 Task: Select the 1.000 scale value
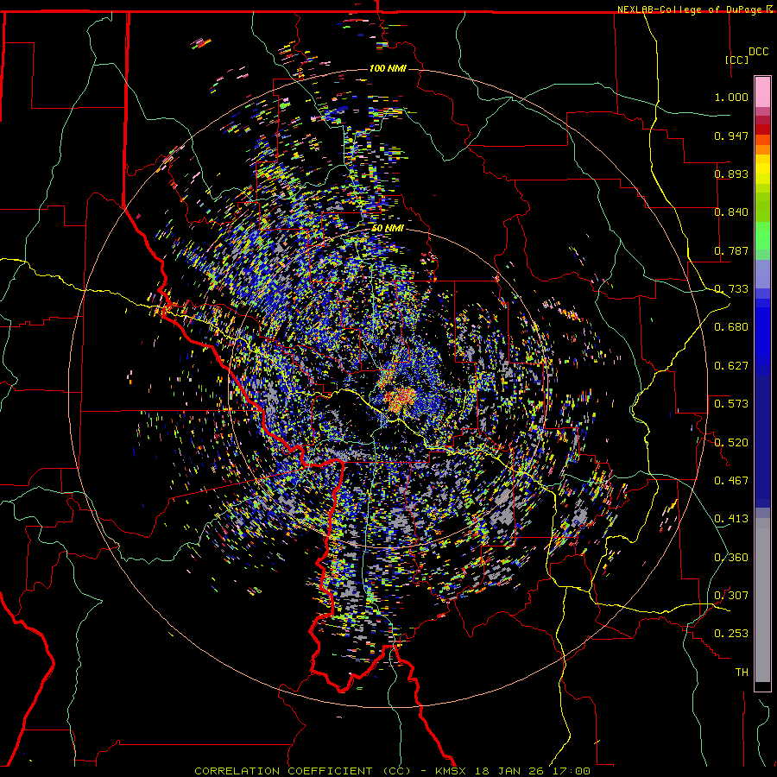(x=731, y=97)
